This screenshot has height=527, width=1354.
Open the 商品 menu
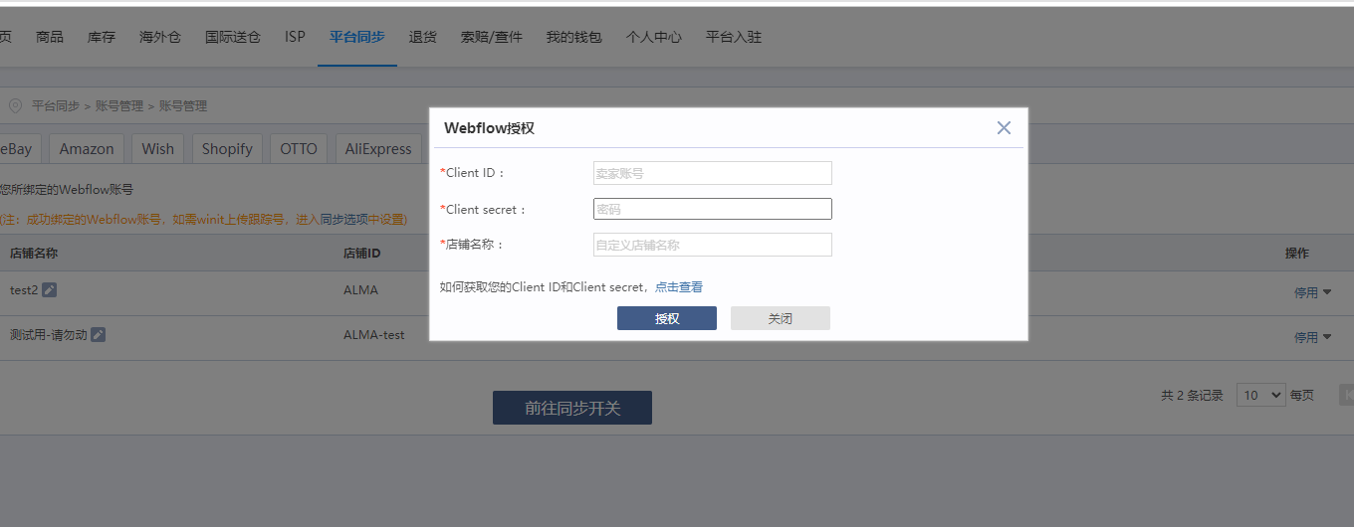[x=50, y=37]
